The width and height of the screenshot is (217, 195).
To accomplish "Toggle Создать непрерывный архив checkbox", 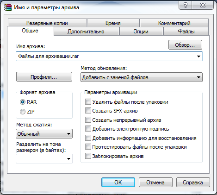I will click(x=88, y=120).
